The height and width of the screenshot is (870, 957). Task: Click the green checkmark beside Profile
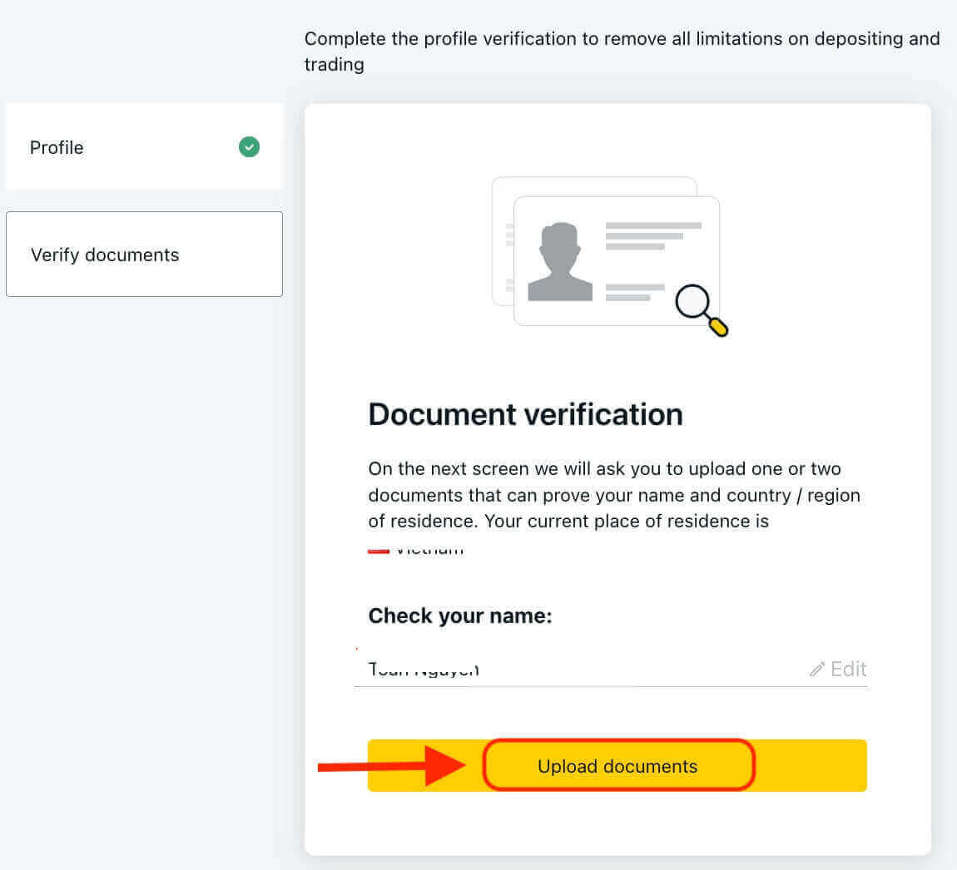249,147
